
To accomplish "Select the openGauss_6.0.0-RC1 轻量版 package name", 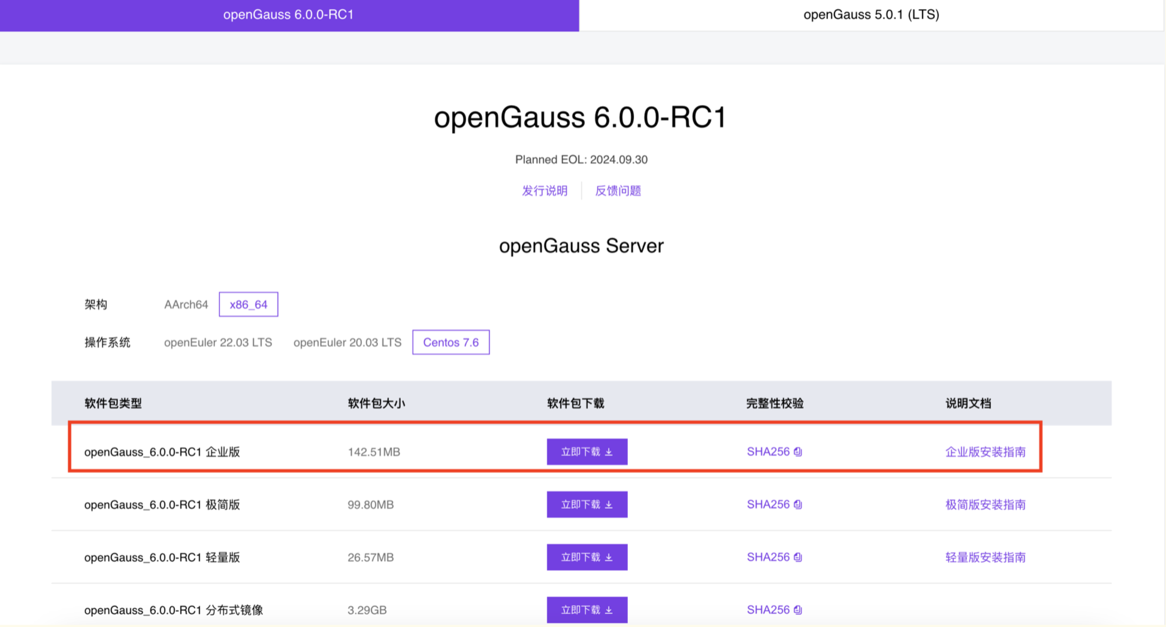I will click(162, 557).
